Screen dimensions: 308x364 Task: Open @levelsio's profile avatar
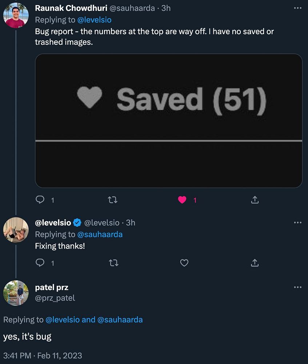16,230
